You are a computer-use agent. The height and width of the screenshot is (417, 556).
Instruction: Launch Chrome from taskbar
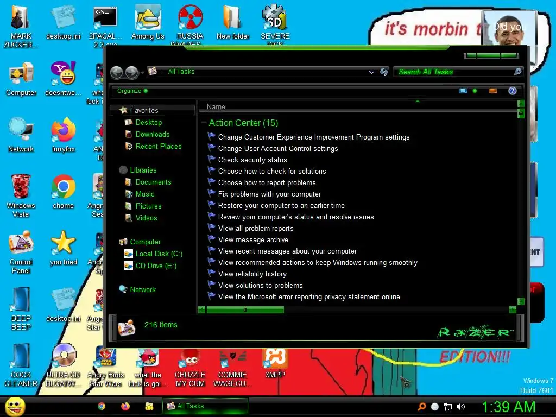102,406
